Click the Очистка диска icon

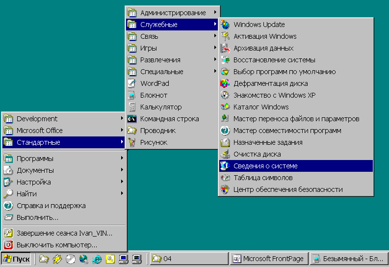[x=225, y=154]
